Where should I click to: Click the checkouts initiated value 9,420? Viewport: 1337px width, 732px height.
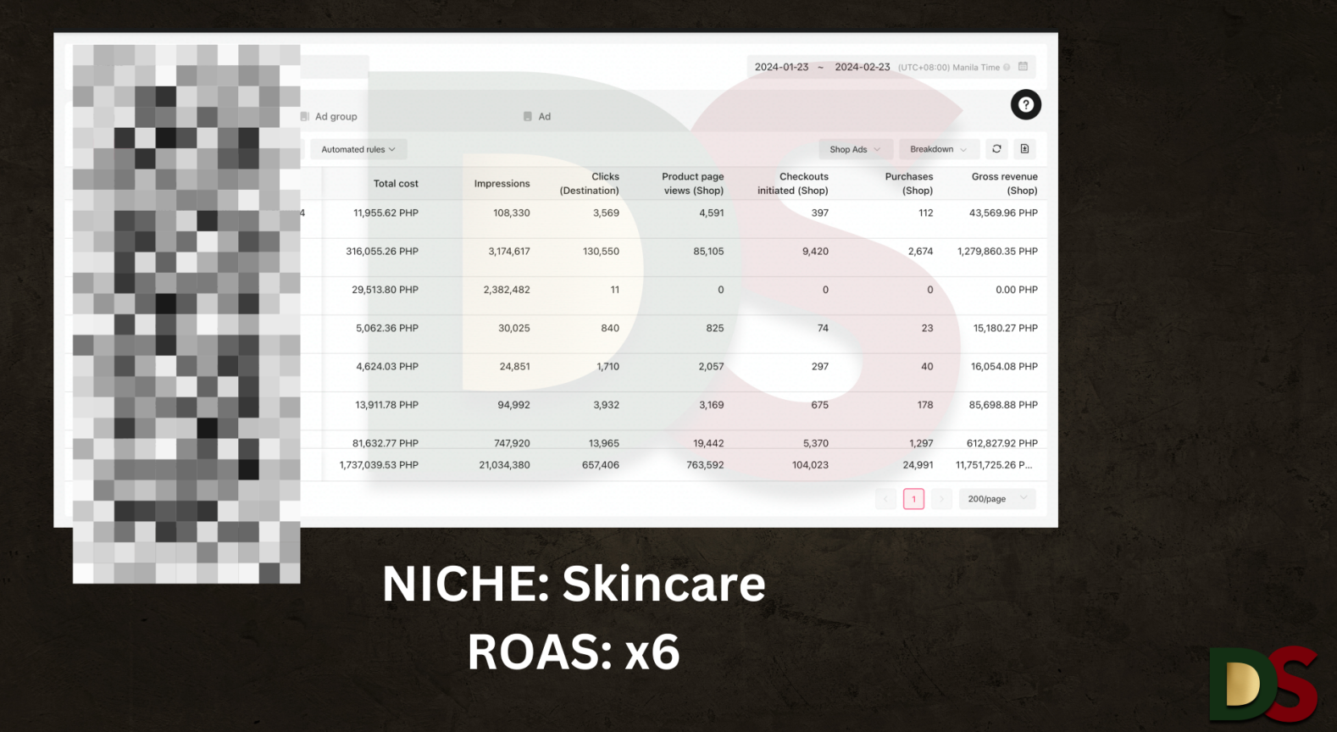pyautogui.click(x=816, y=251)
